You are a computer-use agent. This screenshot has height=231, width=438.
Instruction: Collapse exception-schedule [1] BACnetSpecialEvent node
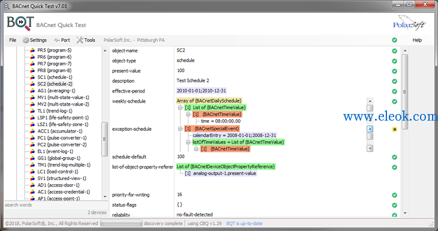coord(180,128)
